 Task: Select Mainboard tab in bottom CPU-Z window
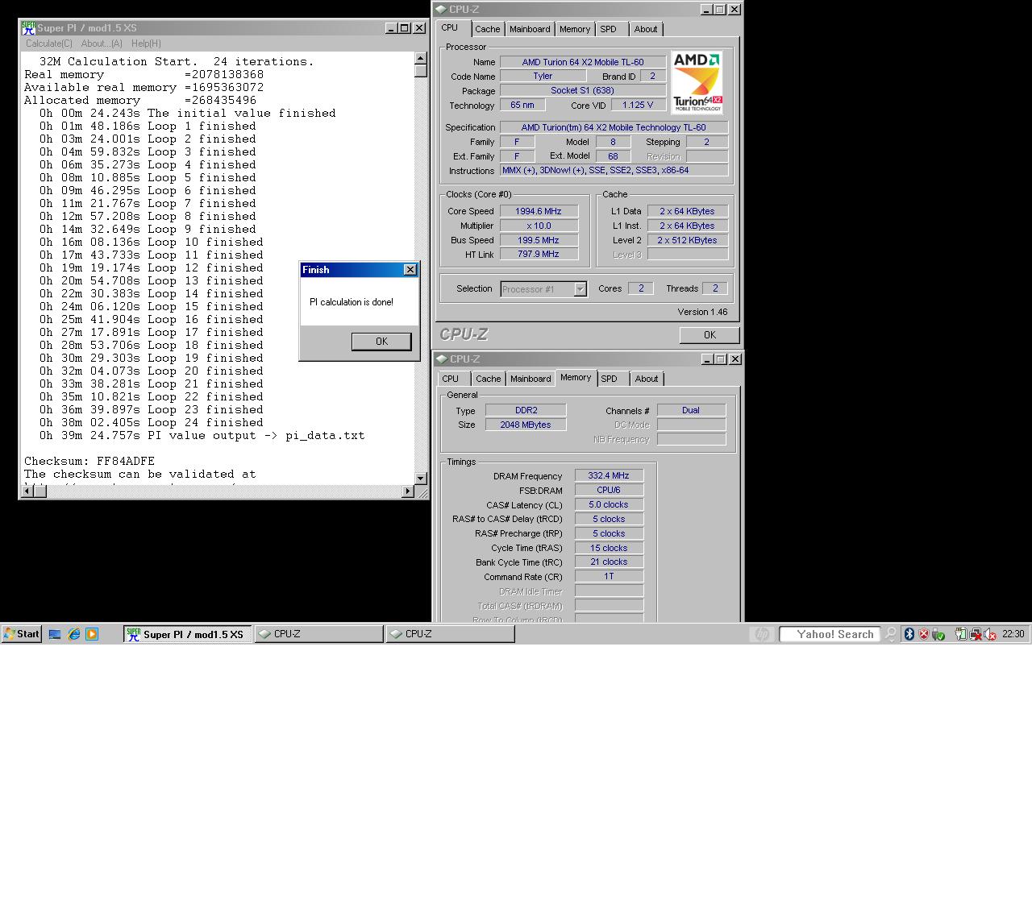coord(531,379)
